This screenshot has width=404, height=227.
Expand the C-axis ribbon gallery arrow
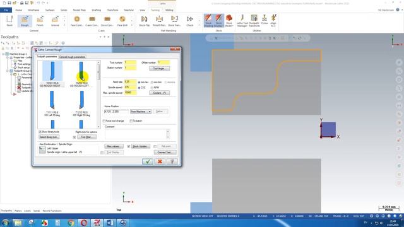(132, 25)
